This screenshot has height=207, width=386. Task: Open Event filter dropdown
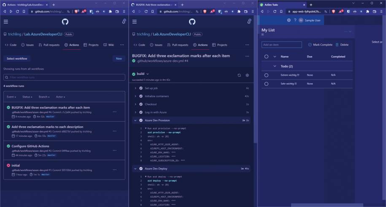(x=11, y=97)
